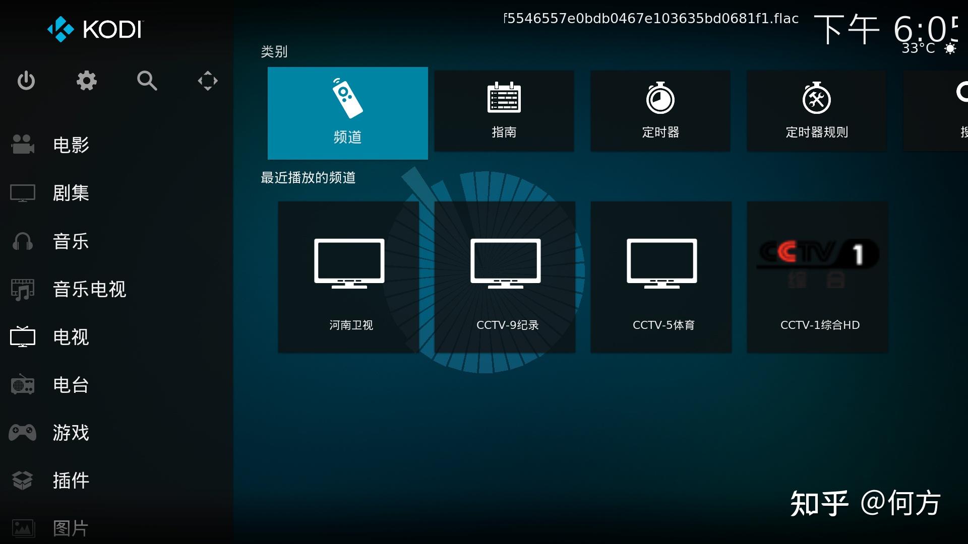The height and width of the screenshot is (544, 968).
Task: Open the 指南 category tile
Action: coord(504,111)
